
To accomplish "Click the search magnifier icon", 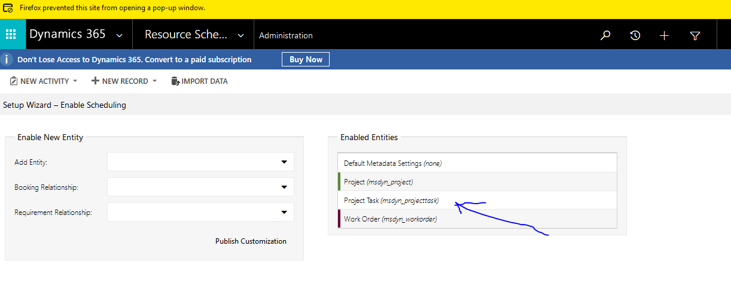I will click(605, 35).
